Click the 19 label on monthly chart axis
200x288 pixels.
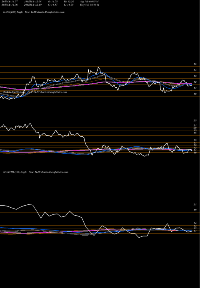(195, 210)
